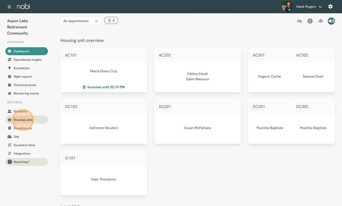342x206 pixels.
Task: Open Operational insights in sidebar
Action: 27,60
